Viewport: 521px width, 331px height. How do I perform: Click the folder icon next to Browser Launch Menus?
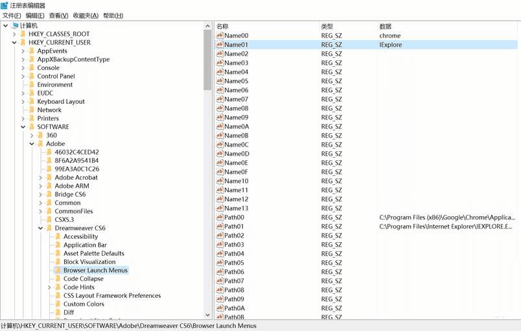58,270
